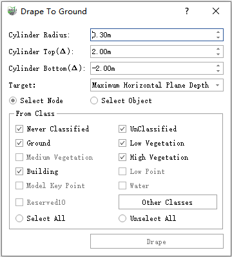Open the Target dropdown list
This screenshot has height=257, width=232.
[x=157, y=85]
